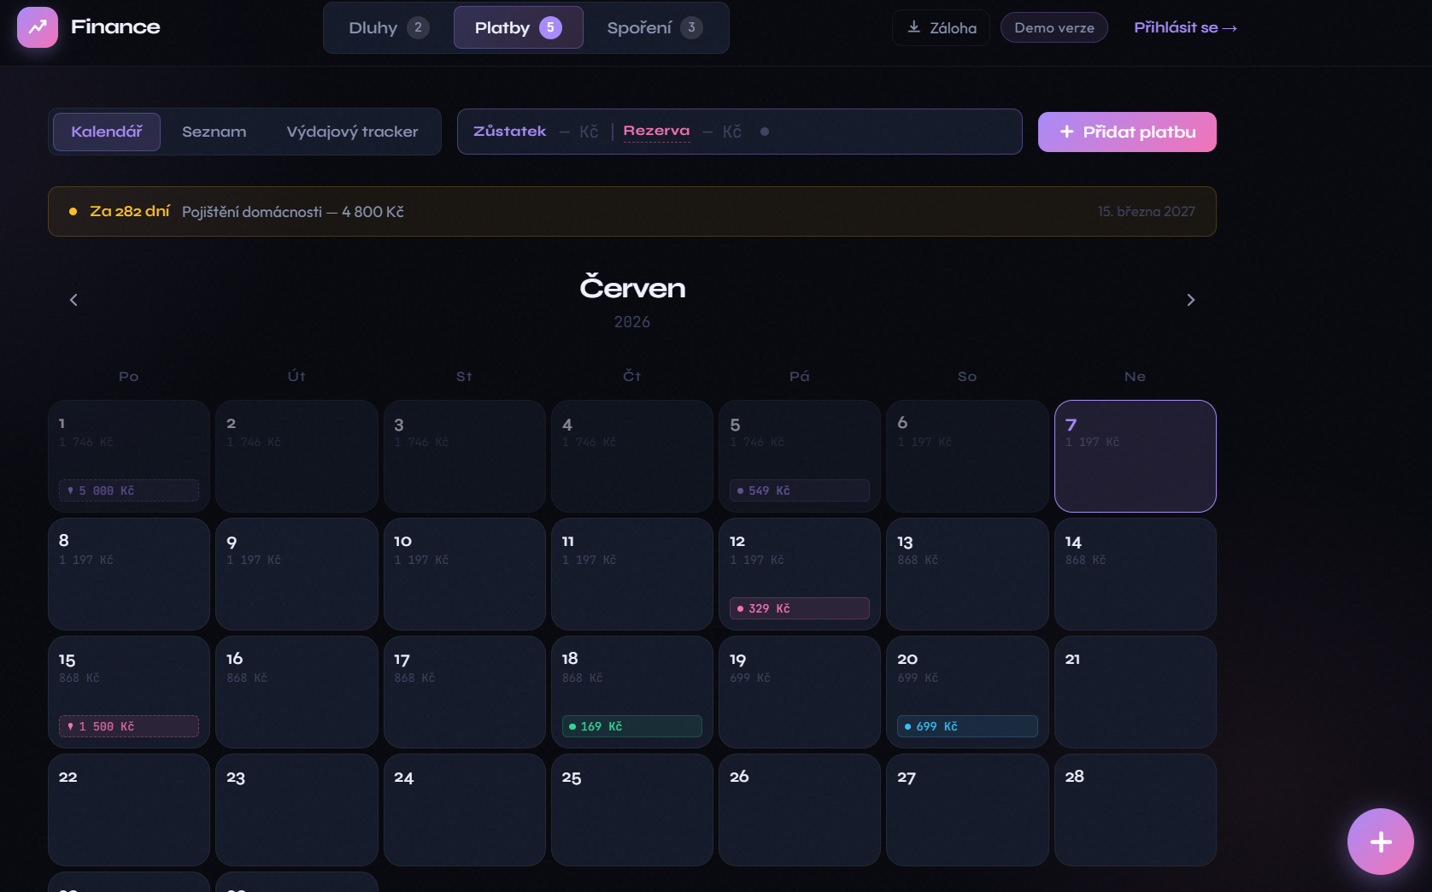Screen dimensions: 1432x892
Task: Open the 549 Kč payment on June 5
Action: click(800, 490)
